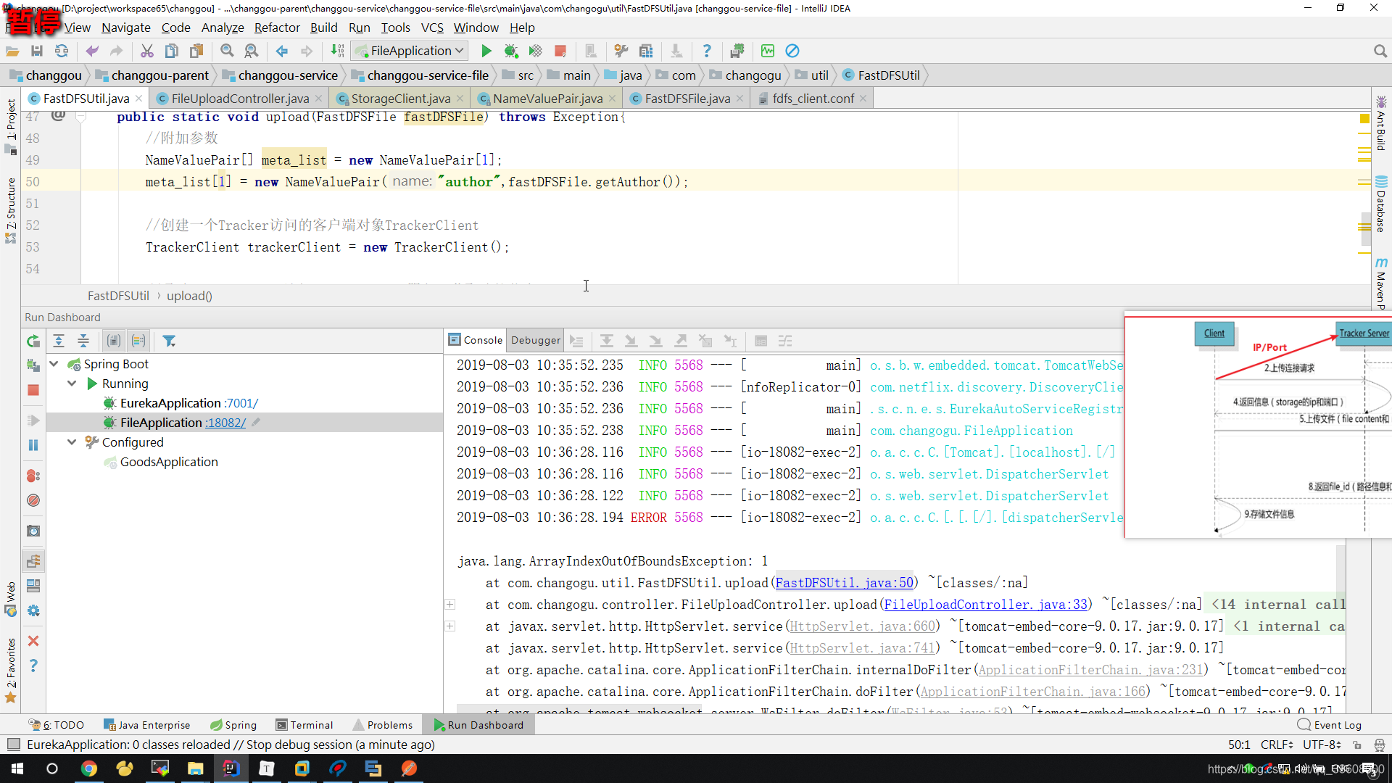The image size is (1392, 783).
Task: Run FileApplication with green play button
Action: pos(486,51)
